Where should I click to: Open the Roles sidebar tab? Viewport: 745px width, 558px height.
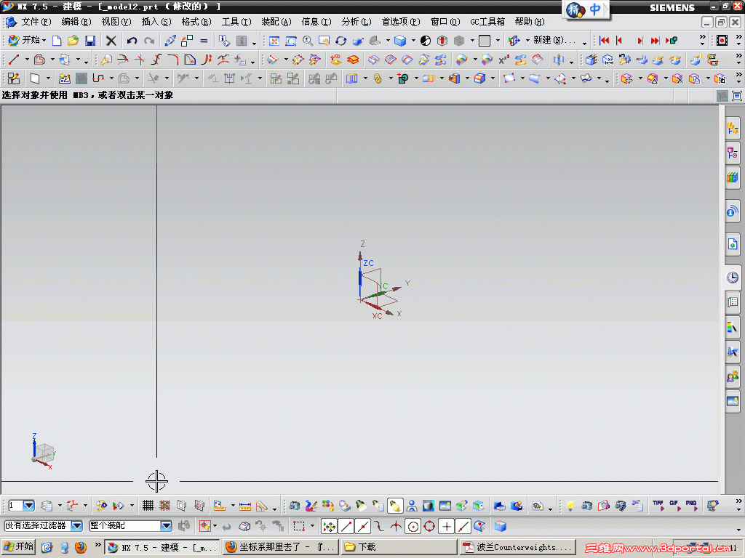(x=733, y=376)
